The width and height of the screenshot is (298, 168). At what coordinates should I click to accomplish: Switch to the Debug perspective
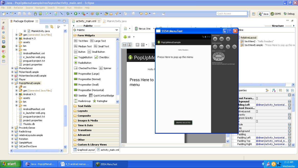pyautogui.click(x=289, y=14)
